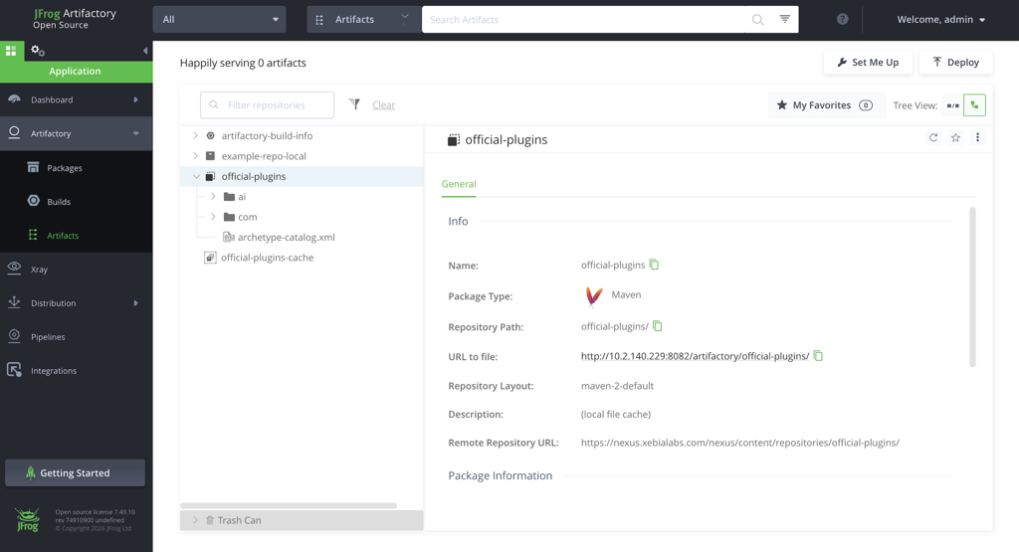Switch tree view to the flat layout
The width and height of the screenshot is (1019, 552).
(953, 104)
